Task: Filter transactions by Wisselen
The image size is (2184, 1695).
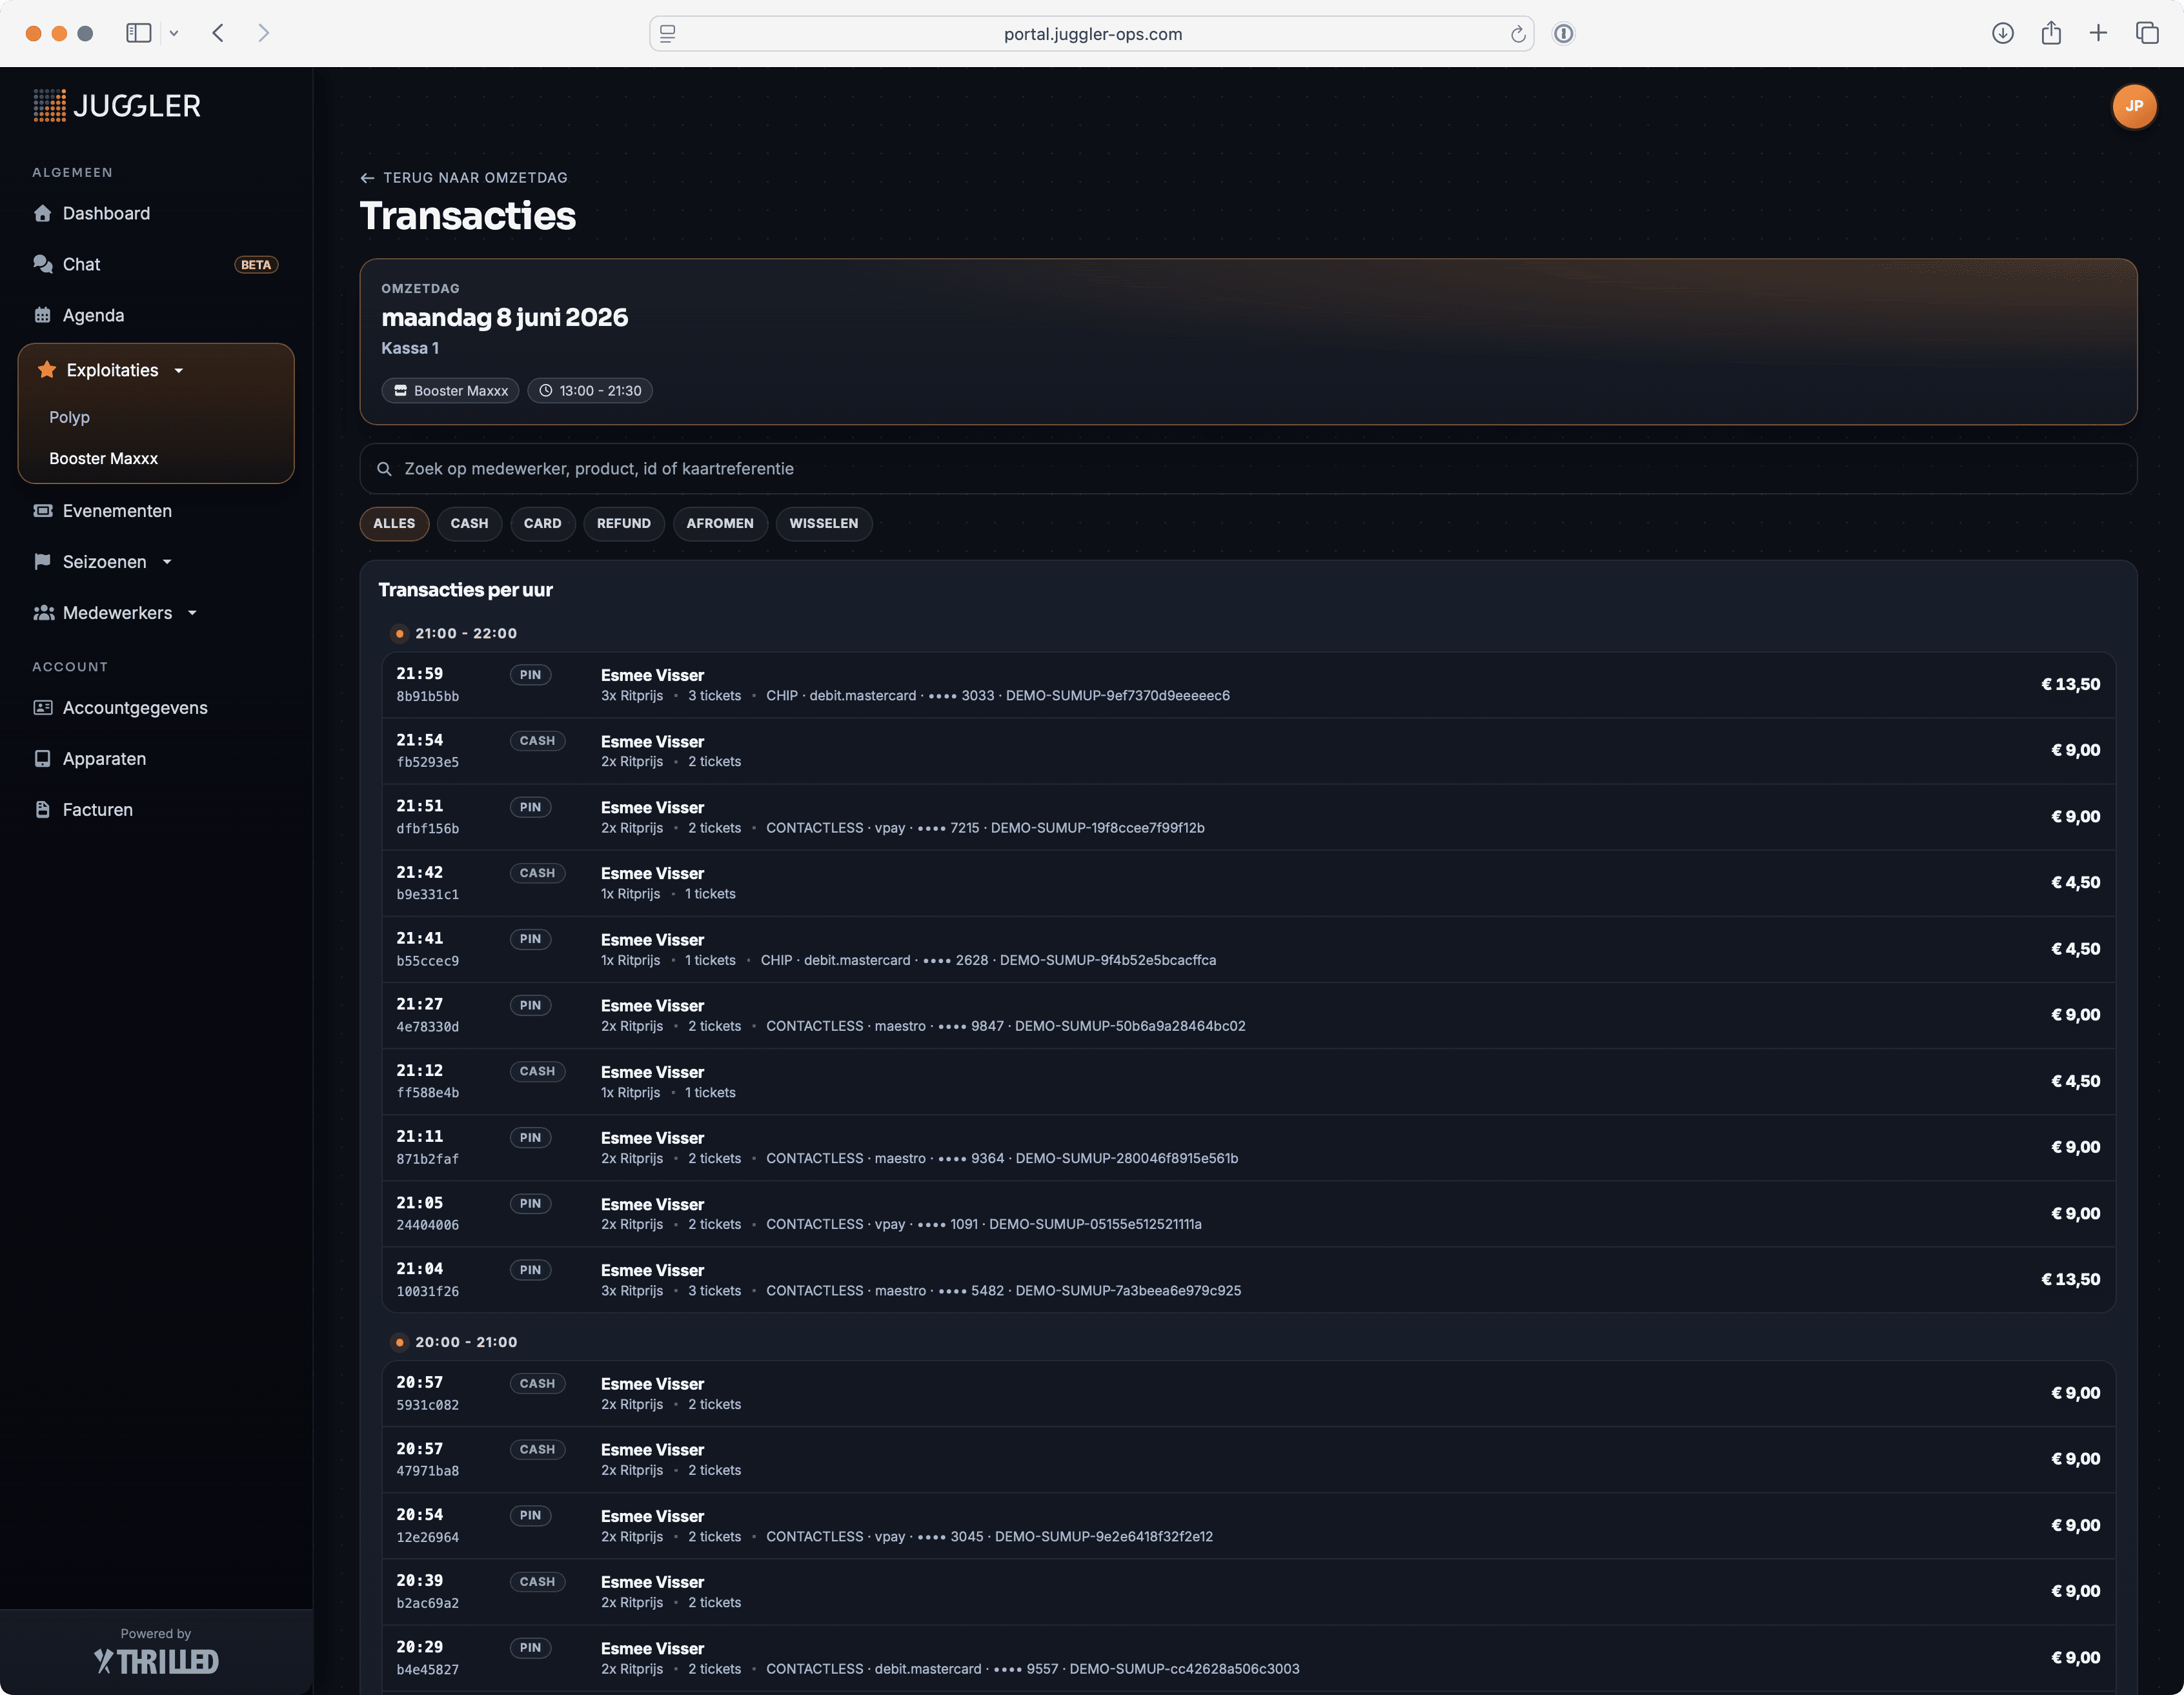Action: click(x=824, y=524)
